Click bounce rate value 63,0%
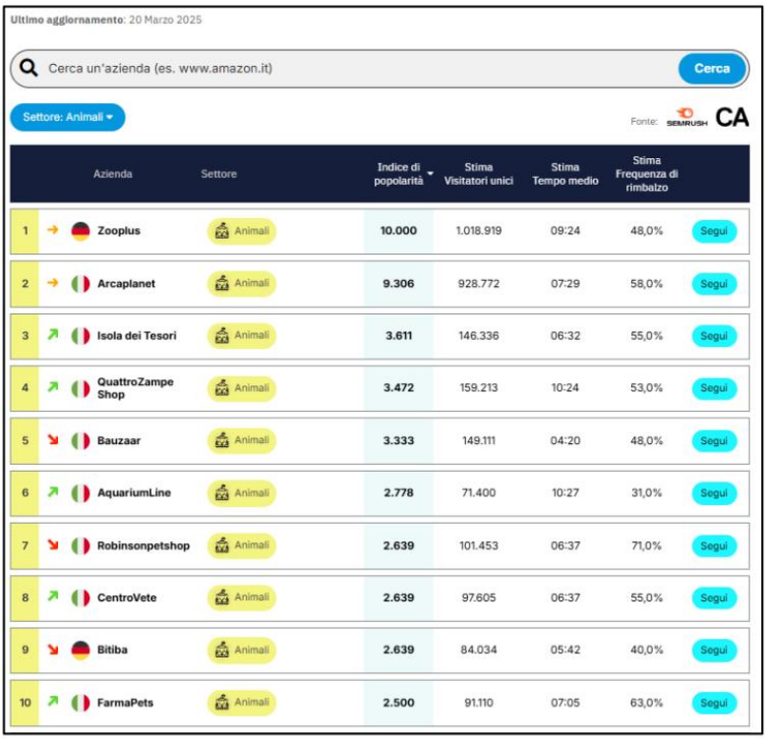The image size is (766, 739). click(x=647, y=703)
